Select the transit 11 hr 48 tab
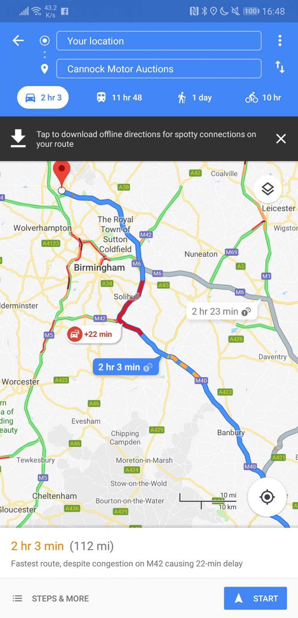Viewport: 298px width, 618px height. click(x=119, y=98)
